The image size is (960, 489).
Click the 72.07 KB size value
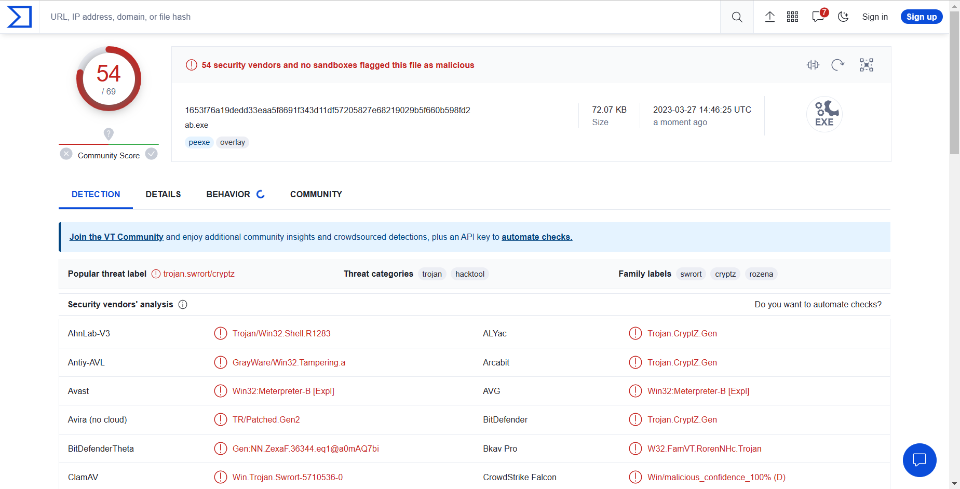coord(610,110)
